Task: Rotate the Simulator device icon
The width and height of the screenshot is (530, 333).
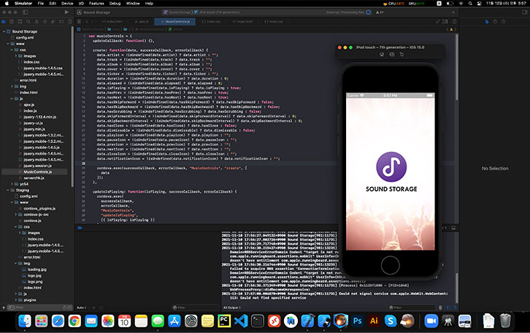Action: click(402, 54)
